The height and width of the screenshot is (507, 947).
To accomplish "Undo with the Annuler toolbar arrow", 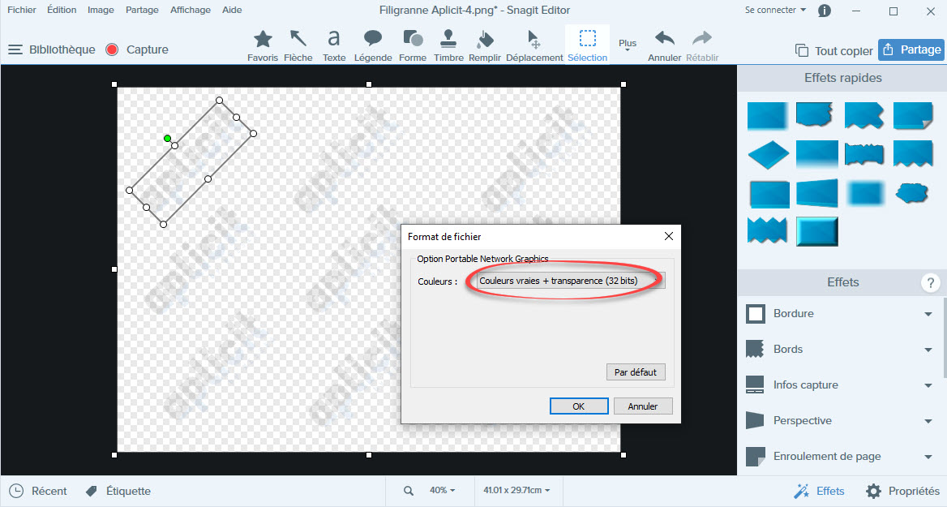I will [664, 46].
